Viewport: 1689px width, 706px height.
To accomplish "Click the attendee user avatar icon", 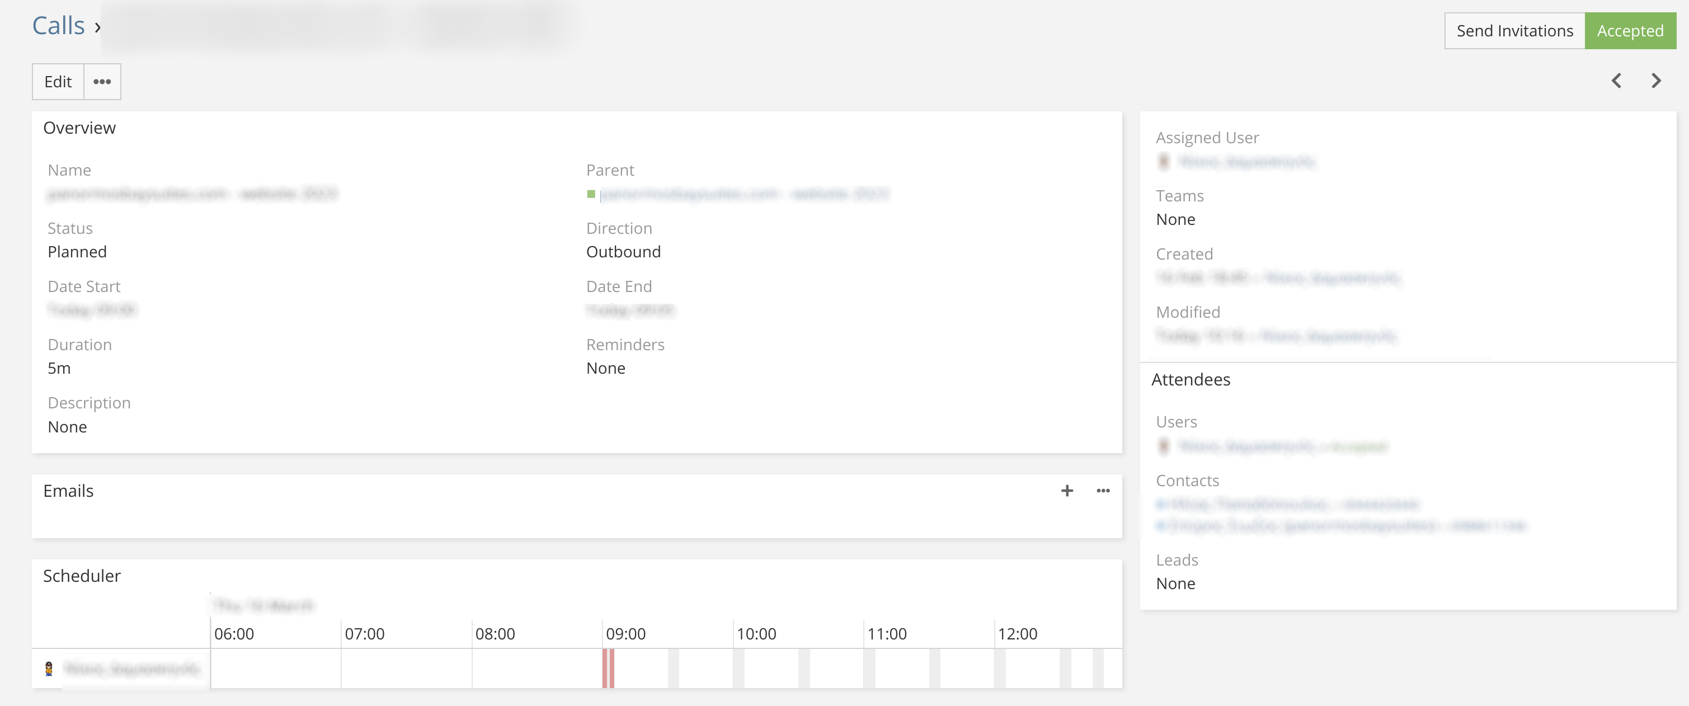I will pos(1163,446).
